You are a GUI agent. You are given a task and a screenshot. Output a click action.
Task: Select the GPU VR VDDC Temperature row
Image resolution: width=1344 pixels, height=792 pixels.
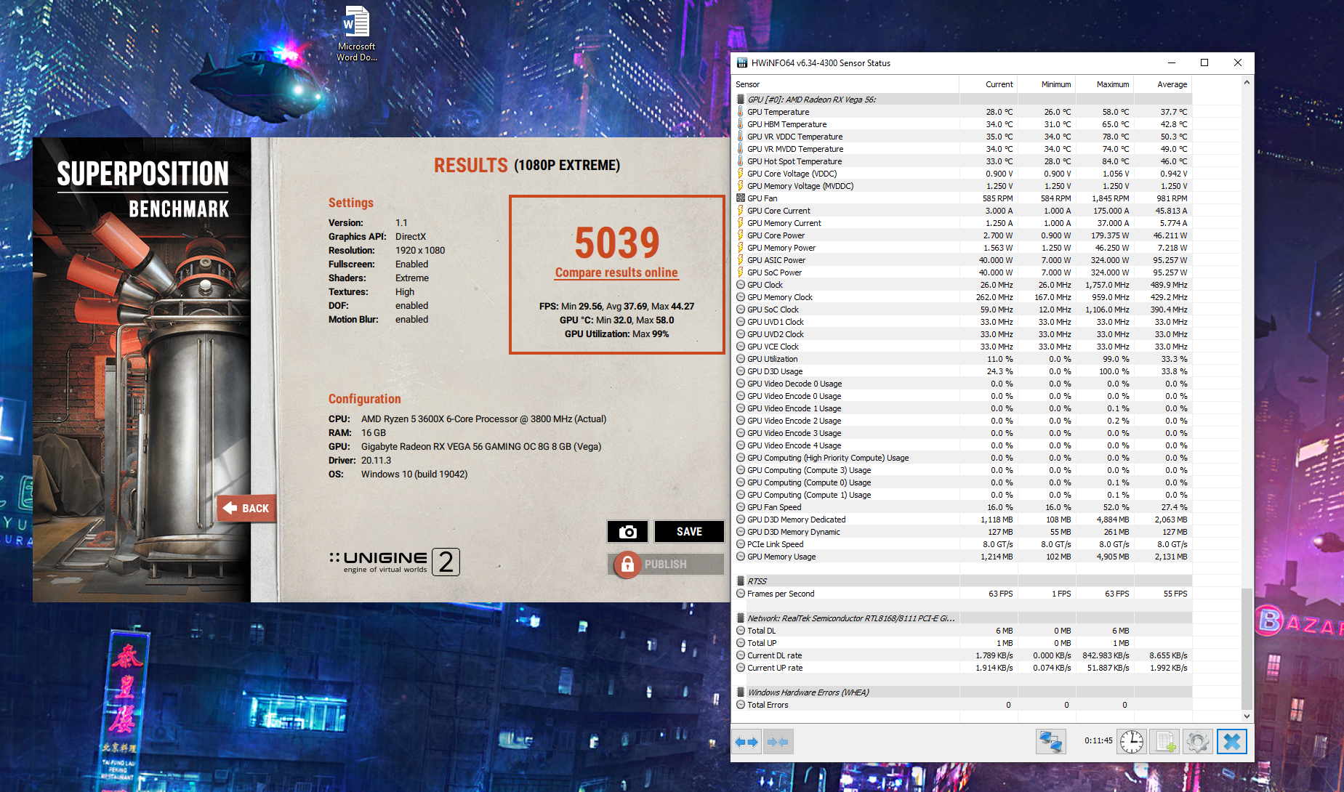pos(962,137)
